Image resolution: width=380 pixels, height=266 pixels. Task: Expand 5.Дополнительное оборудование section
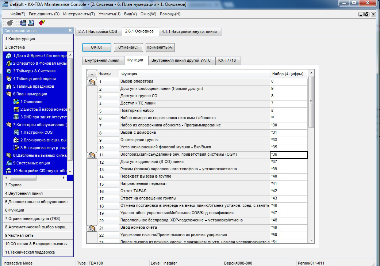[x=38, y=202]
